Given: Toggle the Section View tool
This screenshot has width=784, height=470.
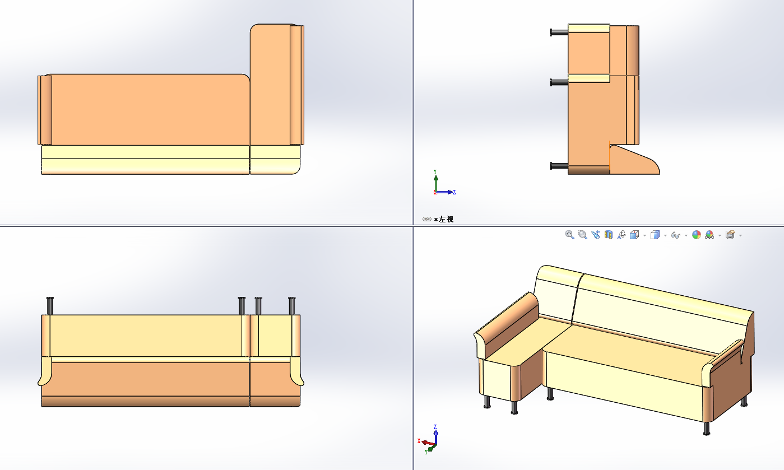Looking at the screenshot, I should [609, 235].
